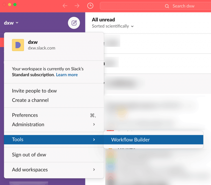The image size is (211, 185).
Task: Select the Administration menu item
Action: pos(54,125)
